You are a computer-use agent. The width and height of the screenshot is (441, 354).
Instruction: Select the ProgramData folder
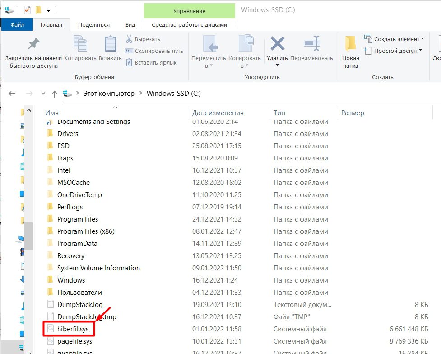pyautogui.click(x=77, y=244)
